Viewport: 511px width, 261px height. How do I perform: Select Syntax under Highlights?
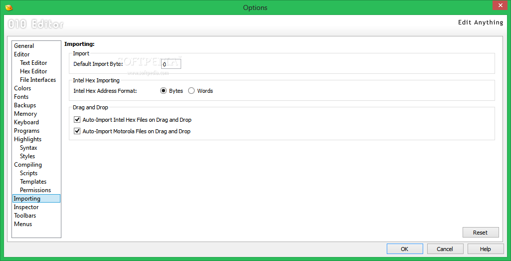click(28, 148)
